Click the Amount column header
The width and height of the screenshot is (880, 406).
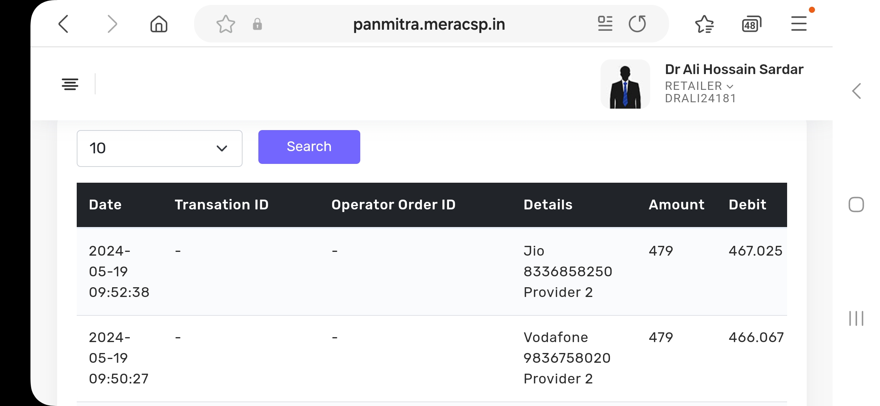coord(676,205)
